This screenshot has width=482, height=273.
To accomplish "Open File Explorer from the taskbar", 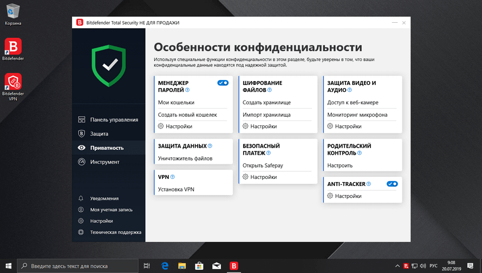I will click(x=182, y=266).
